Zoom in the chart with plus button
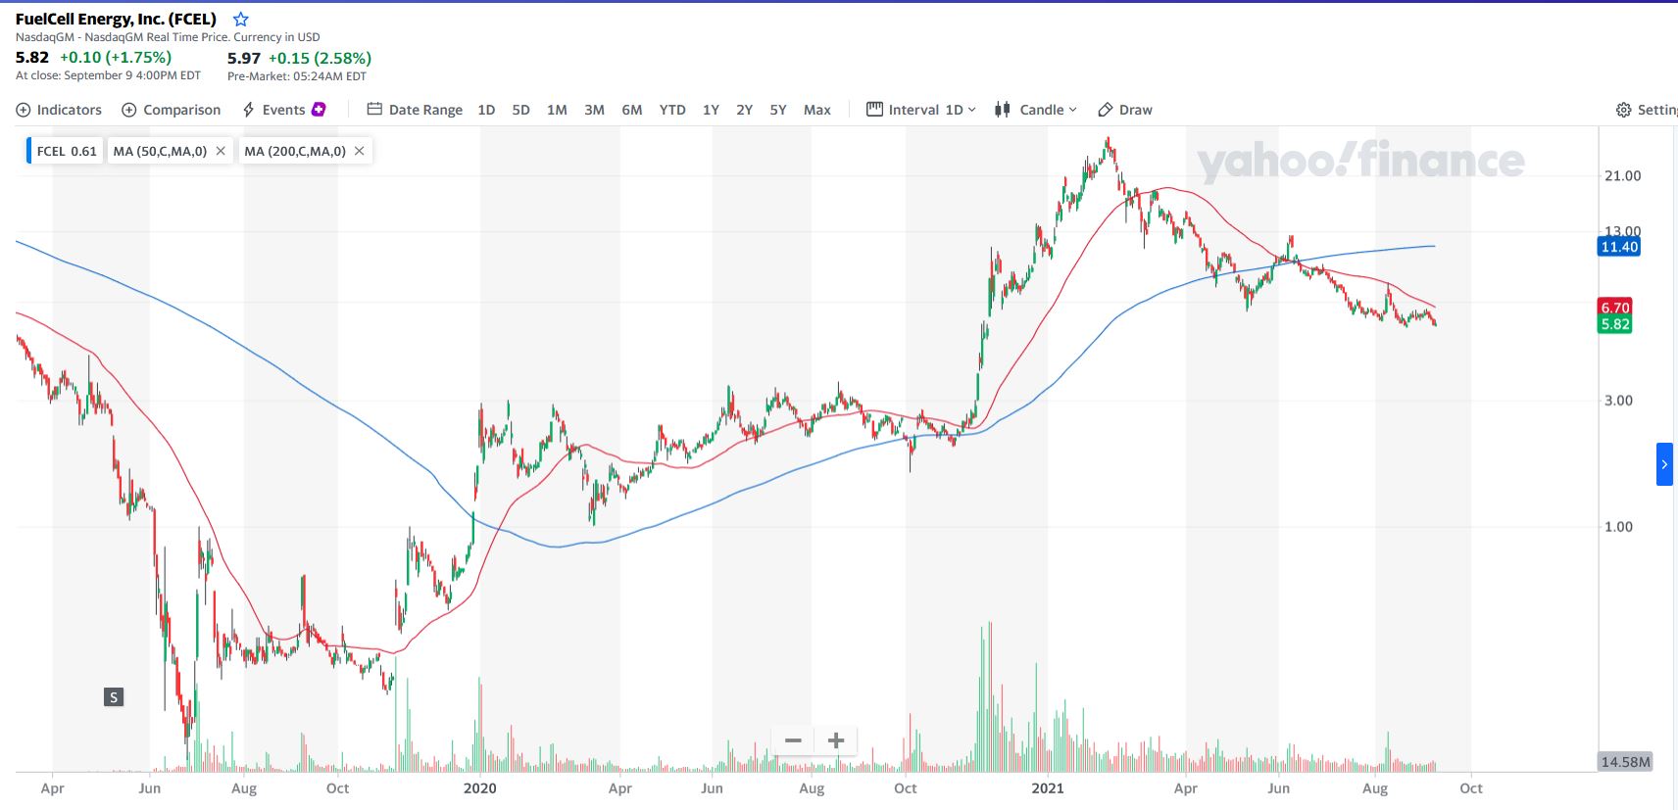The image size is (1678, 810). point(836,740)
